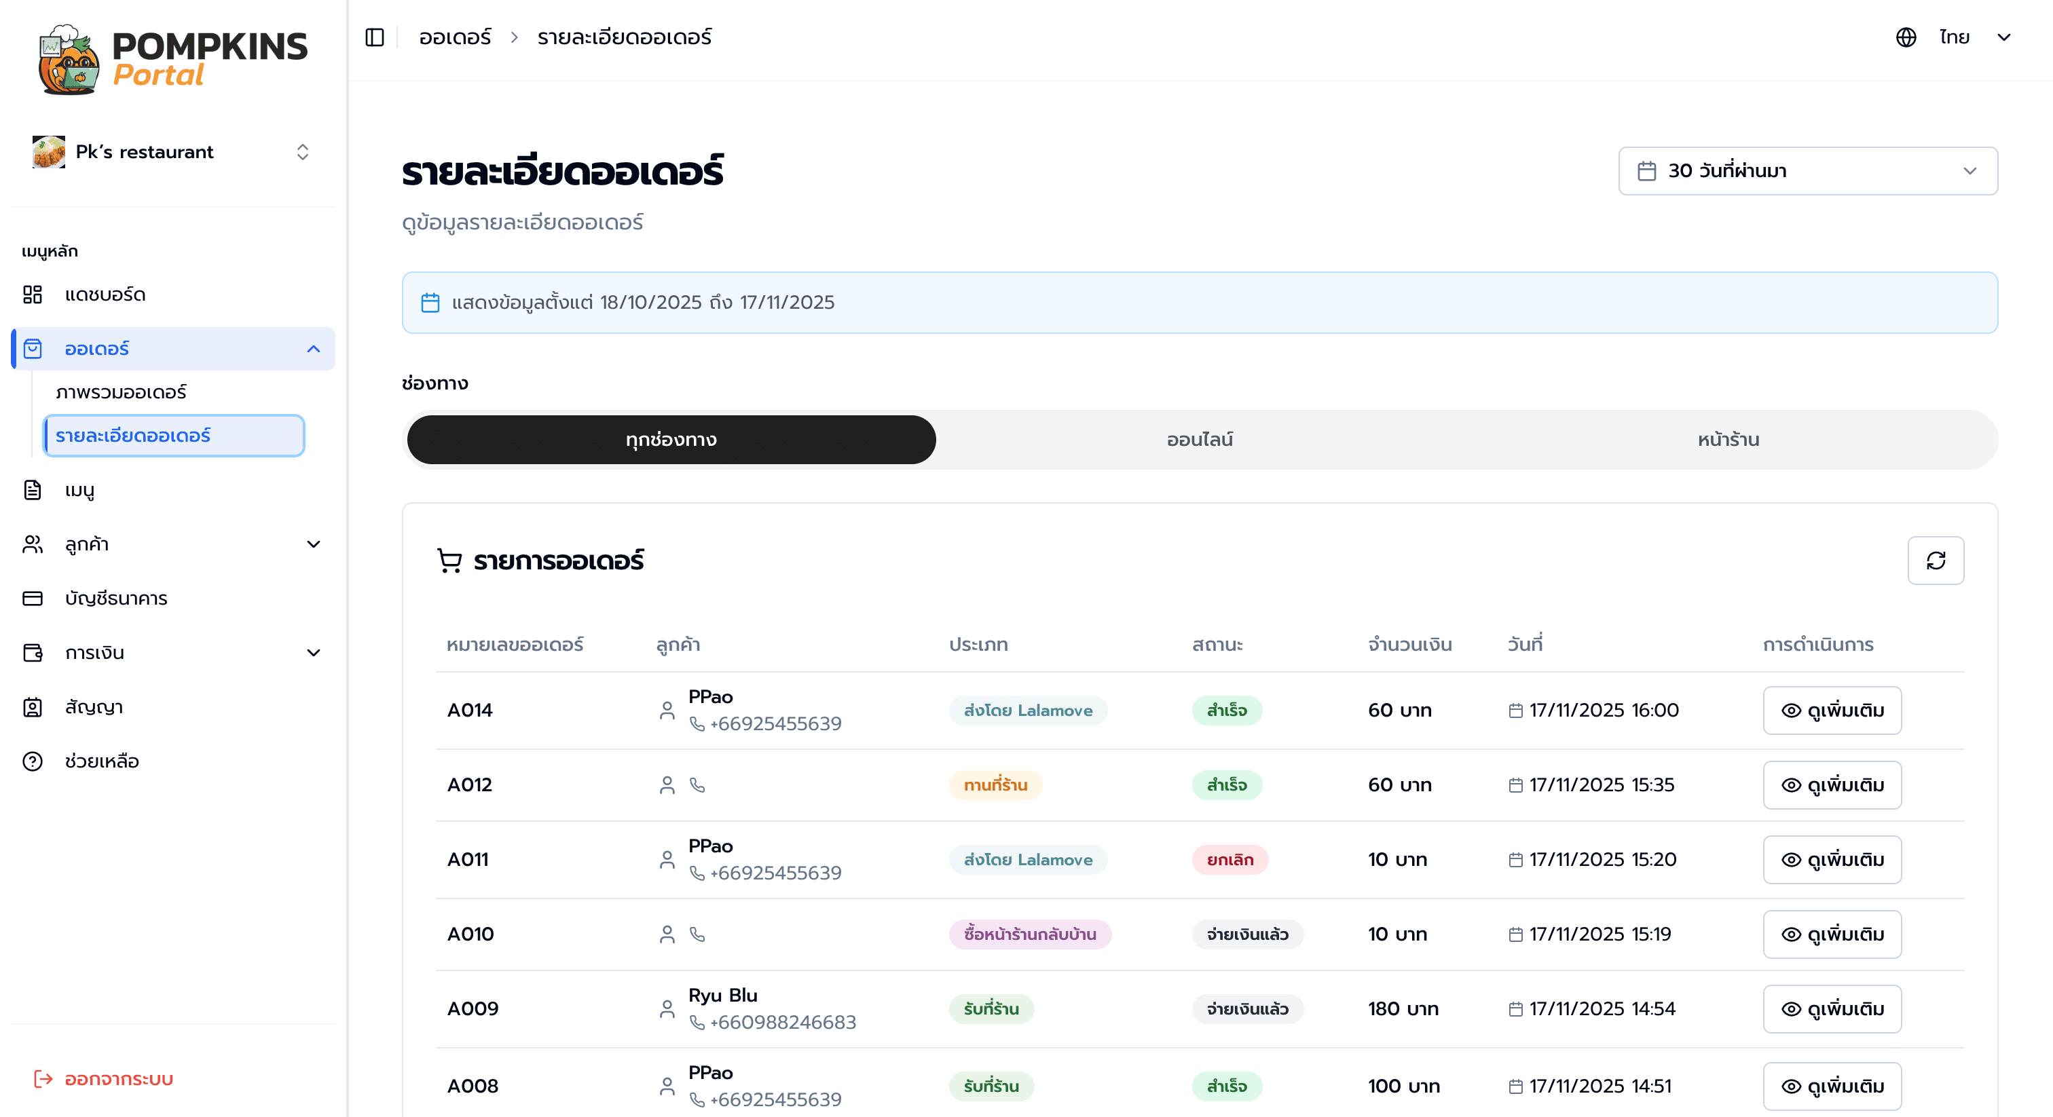Click the บัญชีธนาคาร card icon
The height and width of the screenshot is (1117, 2053).
click(x=33, y=599)
